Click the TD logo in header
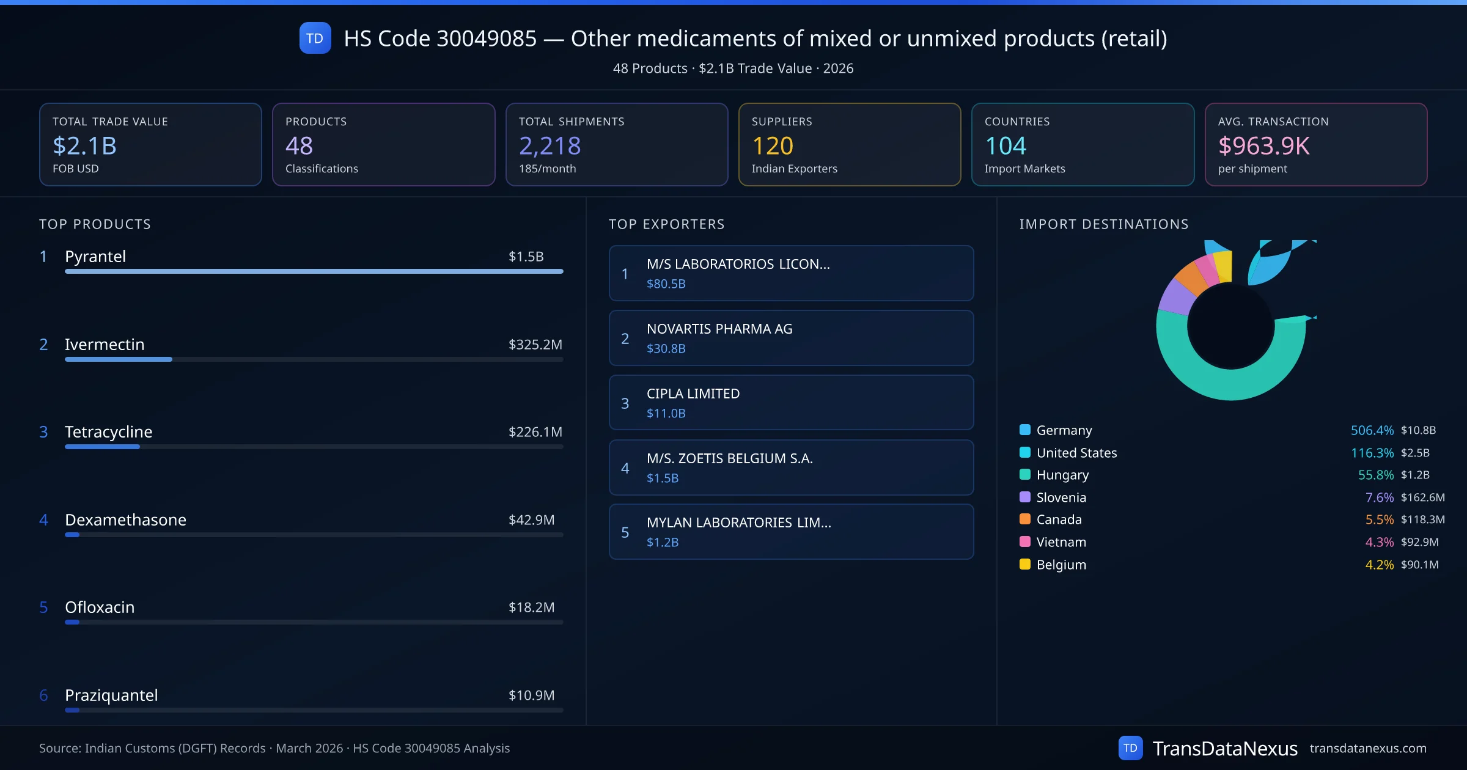Image resolution: width=1467 pixels, height=770 pixels. [315, 38]
